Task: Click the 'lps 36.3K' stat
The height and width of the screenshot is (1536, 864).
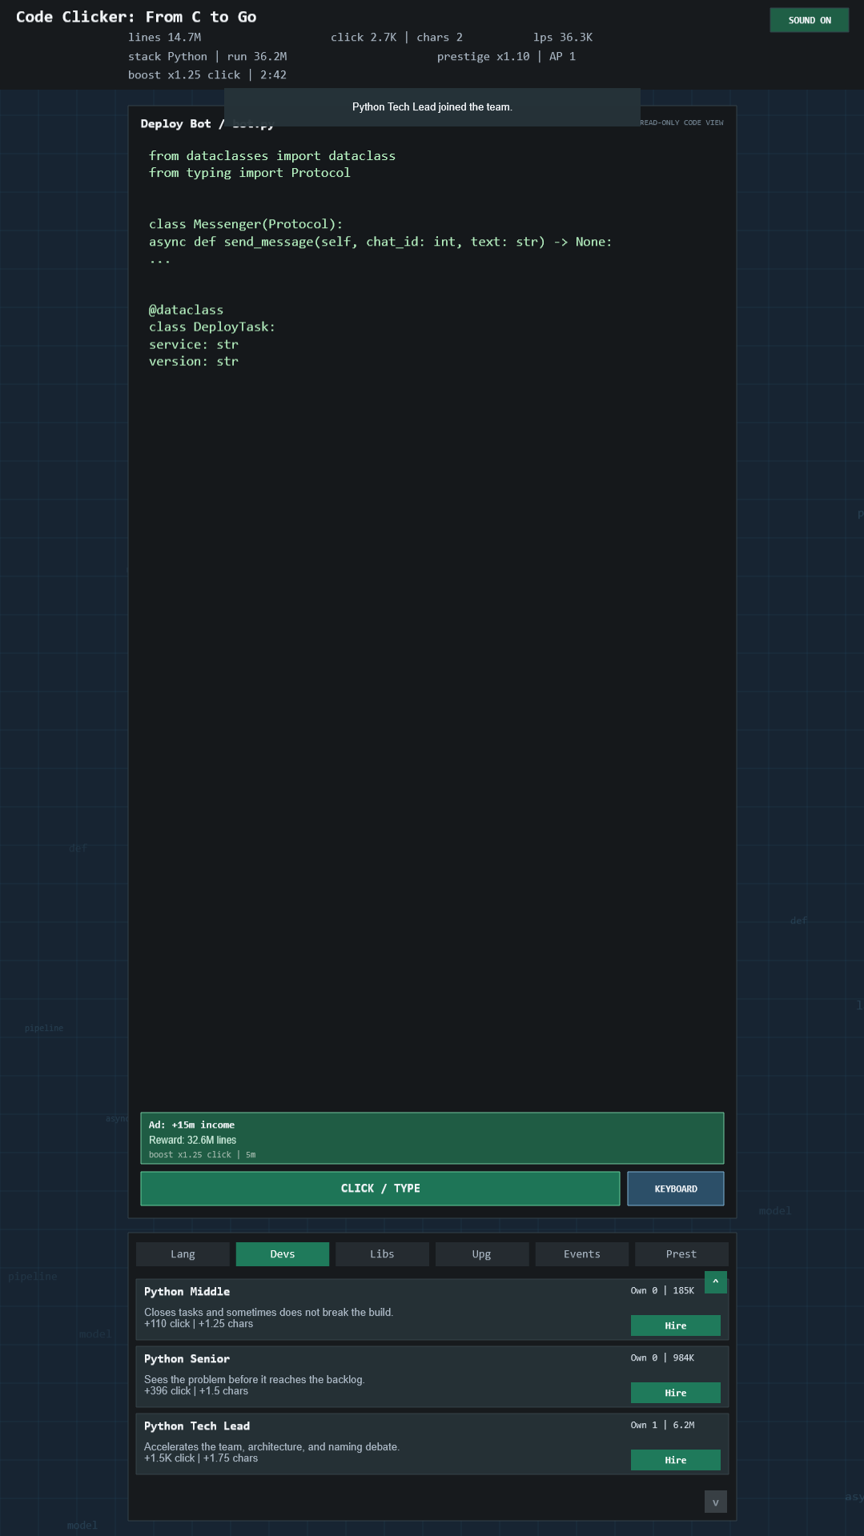Action: click(x=563, y=38)
